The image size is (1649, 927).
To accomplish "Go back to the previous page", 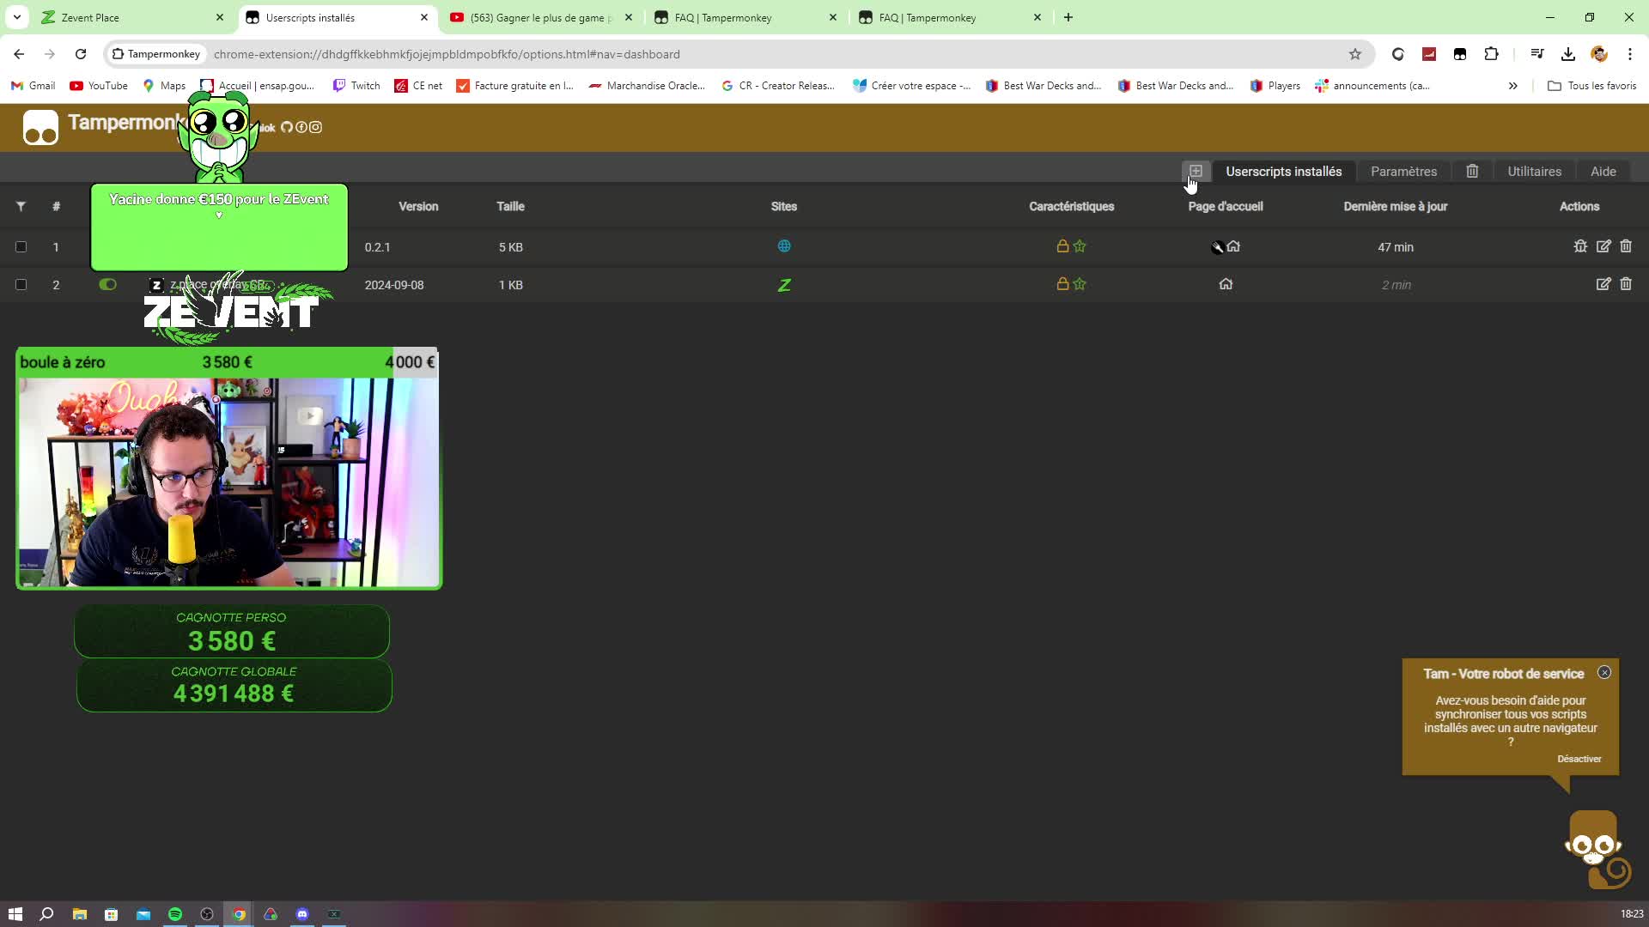I will (19, 54).
